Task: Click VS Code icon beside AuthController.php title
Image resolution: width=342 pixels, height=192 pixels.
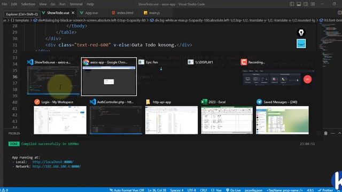Action: 92,102
